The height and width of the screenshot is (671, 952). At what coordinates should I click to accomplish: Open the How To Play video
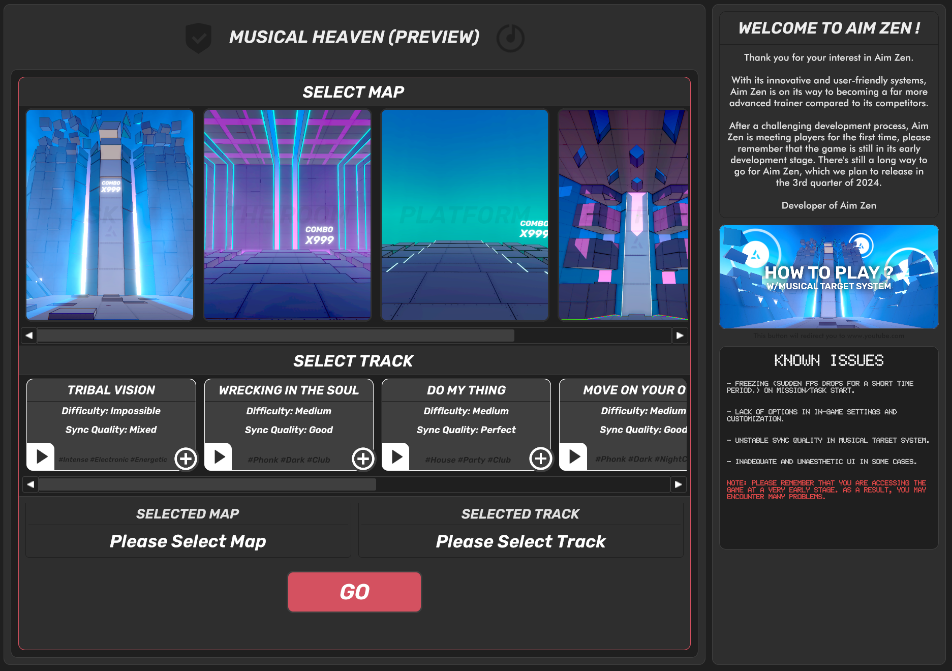tap(828, 276)
